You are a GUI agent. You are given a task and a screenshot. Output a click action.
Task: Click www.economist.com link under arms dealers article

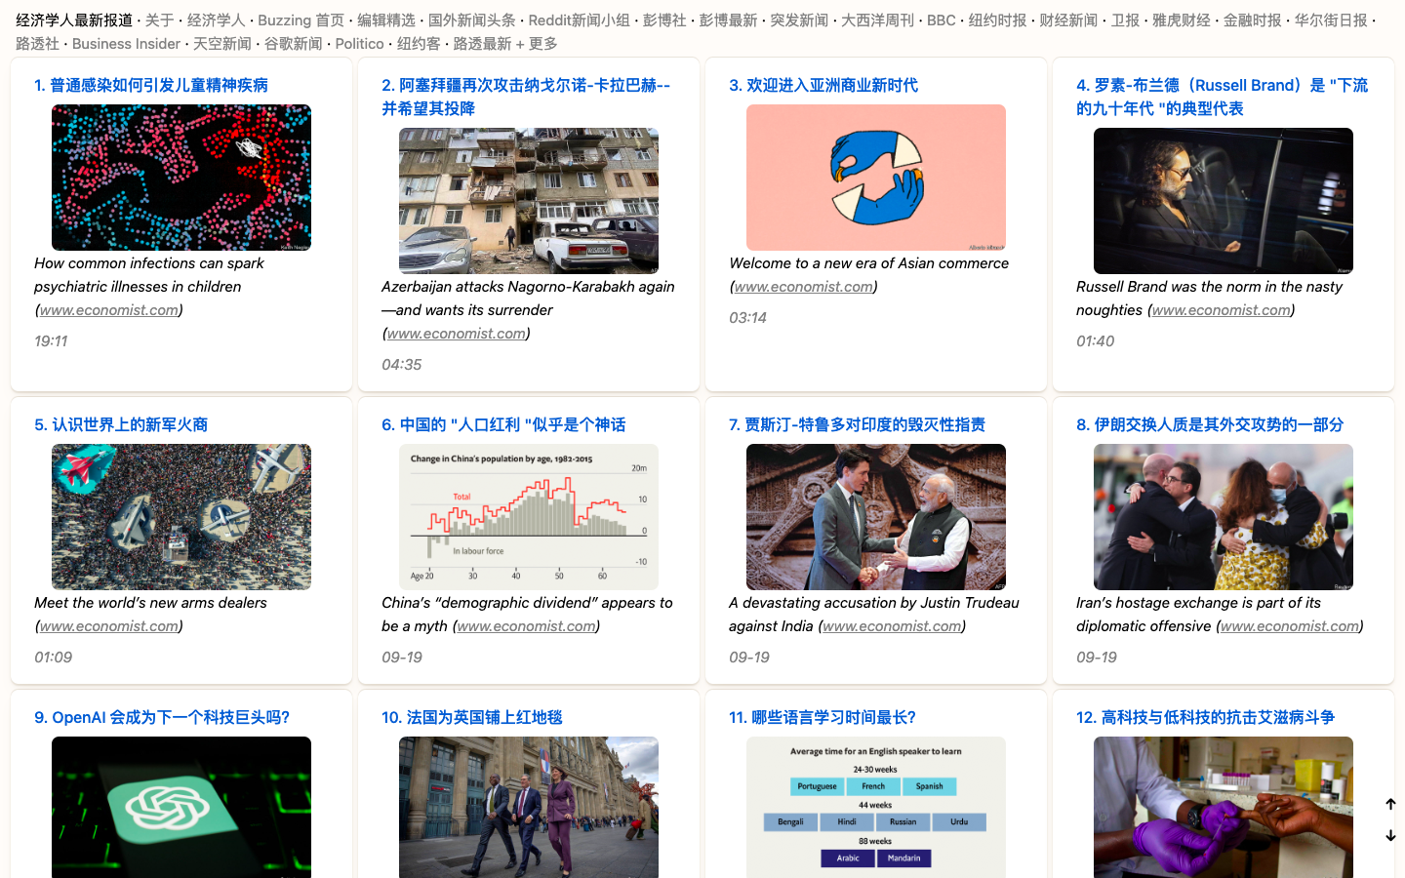[109, 626]
